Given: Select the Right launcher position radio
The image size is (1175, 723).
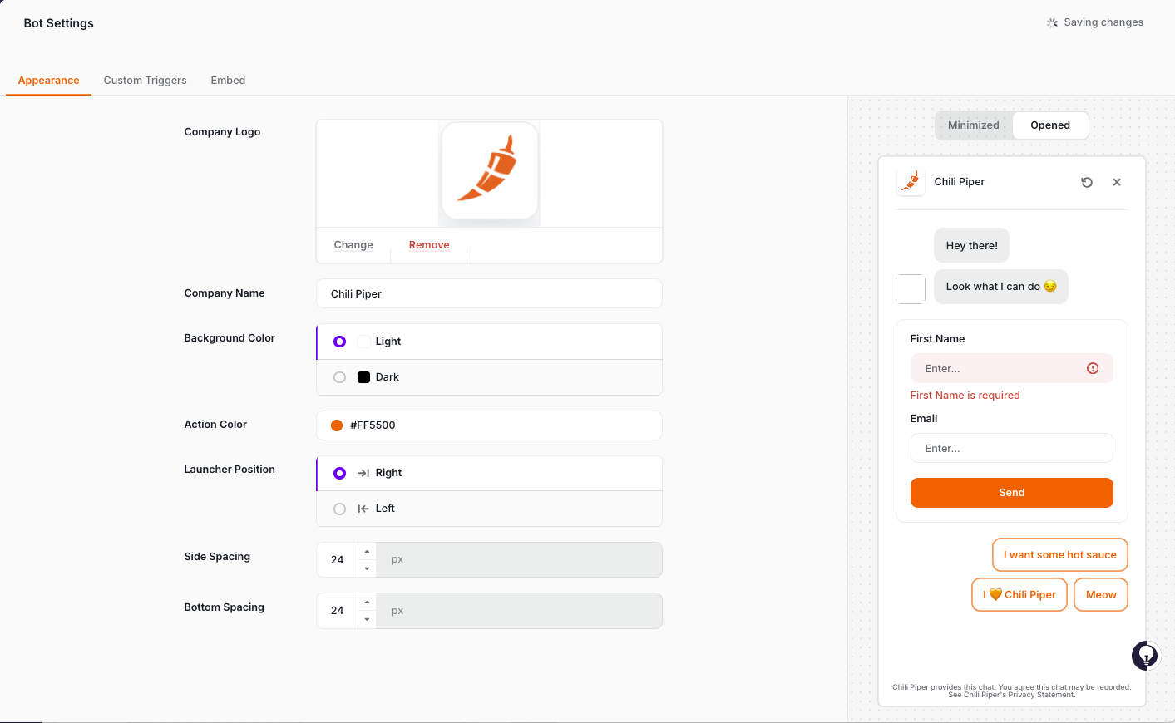Looking at the screenshot, I should pyautogui.click(x=339, y=473).
